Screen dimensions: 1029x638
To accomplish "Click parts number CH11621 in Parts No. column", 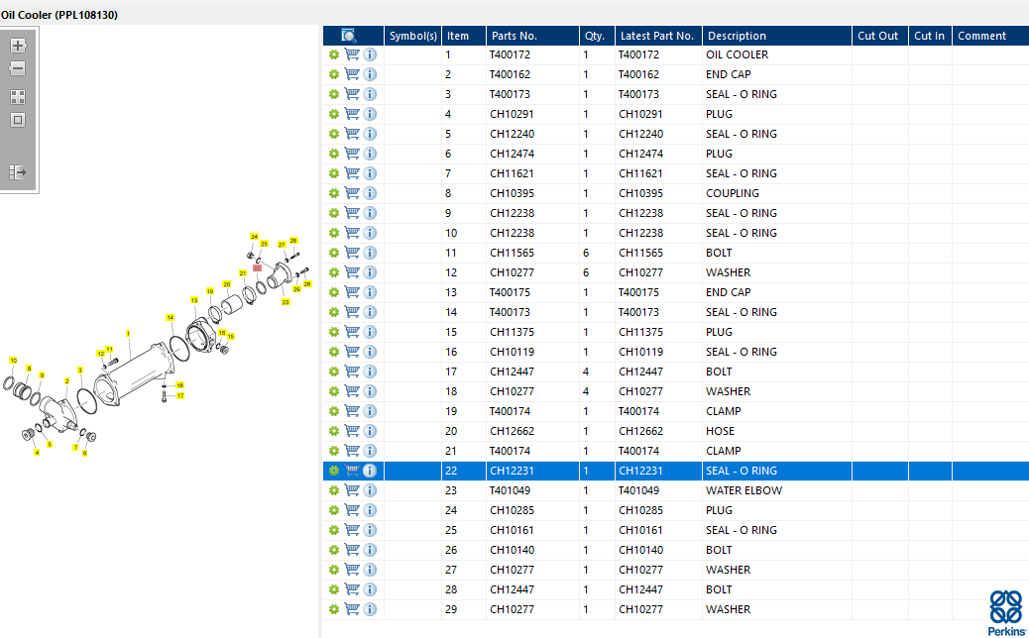I will click(512, 173).
